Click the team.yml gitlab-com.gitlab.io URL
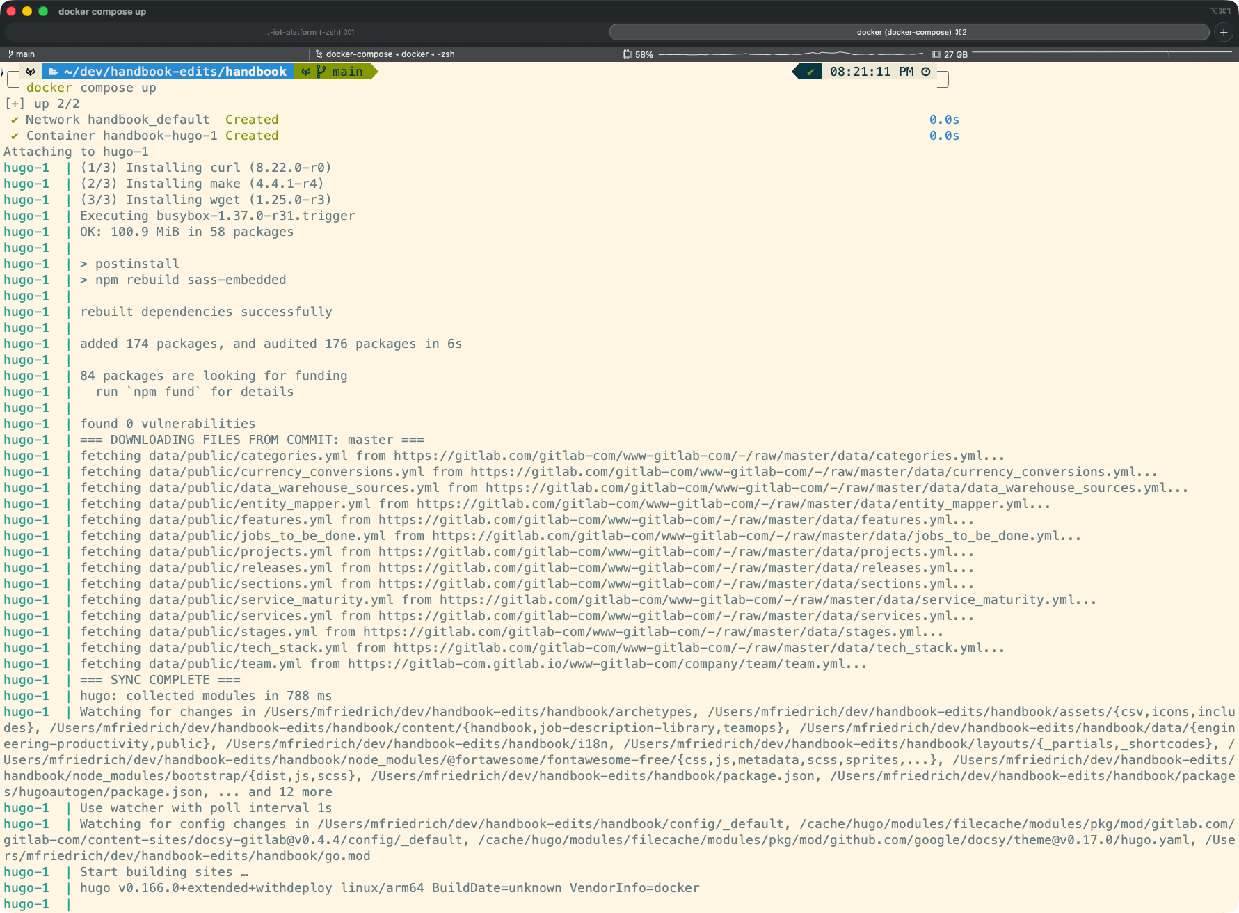The height and width of the screenshot is (913, 1239). tap(607, 664)
